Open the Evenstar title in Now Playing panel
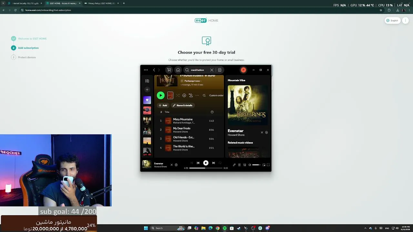This screenshot has width=413, height=232. point(236,131)
